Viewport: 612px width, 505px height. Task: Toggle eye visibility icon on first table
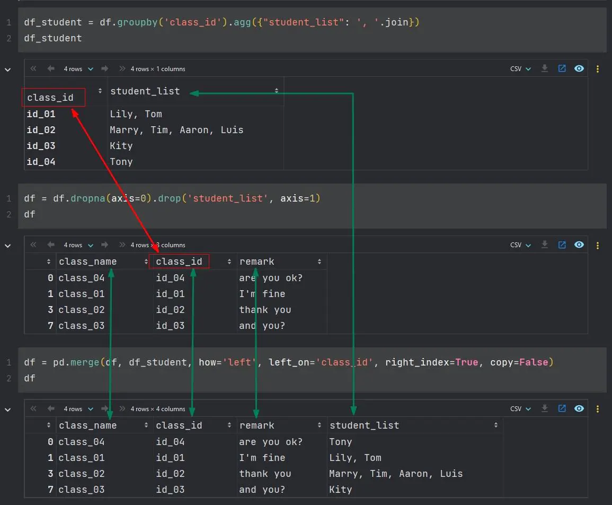point(579,68)
